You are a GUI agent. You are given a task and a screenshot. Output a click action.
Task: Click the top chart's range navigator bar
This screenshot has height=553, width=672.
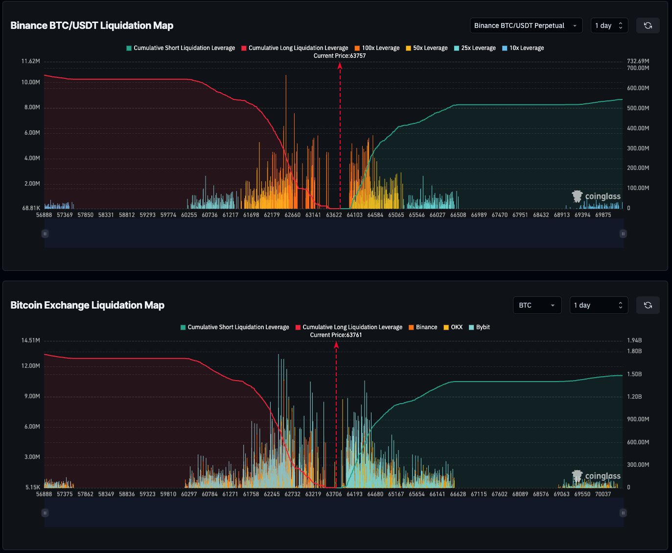point(334,234)
